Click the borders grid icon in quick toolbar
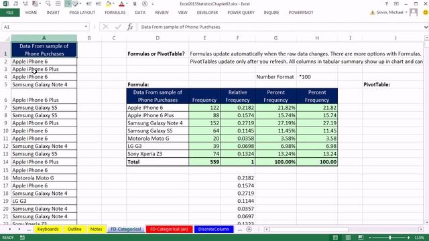This screenshot has height=241, width=429. (x=58, y=4)
